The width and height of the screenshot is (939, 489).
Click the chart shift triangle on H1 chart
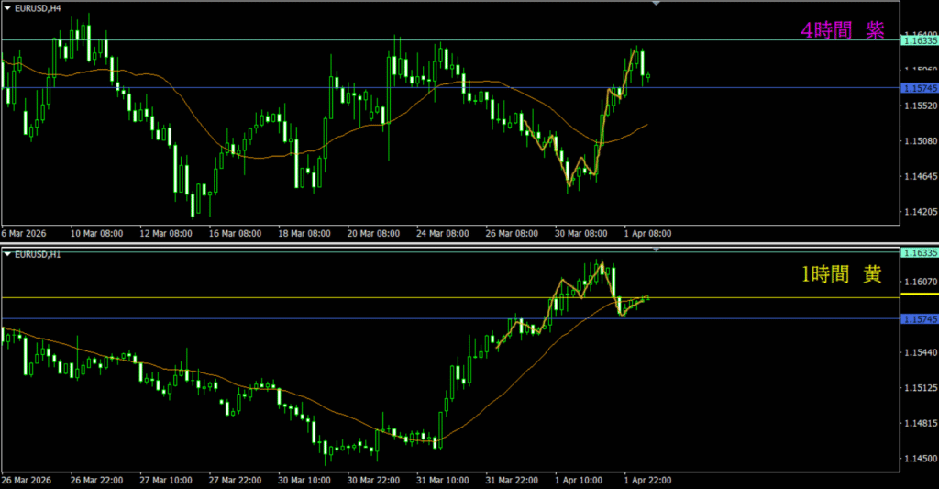pos(656,250)
